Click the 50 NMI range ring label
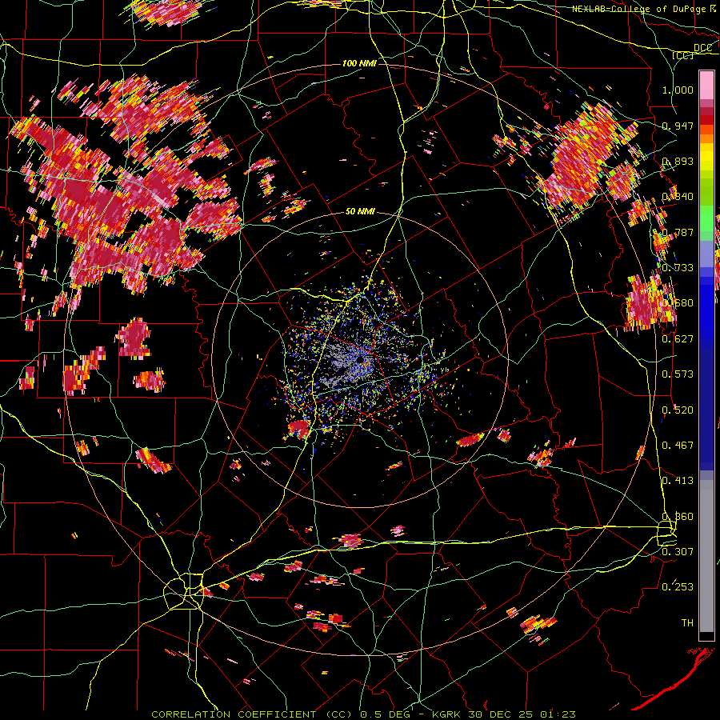 point(360,212)
